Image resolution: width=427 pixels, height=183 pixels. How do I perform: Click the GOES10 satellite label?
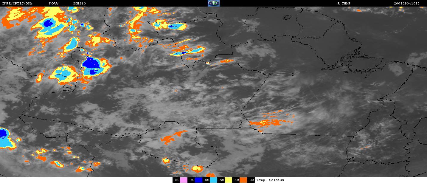(79, 3)
